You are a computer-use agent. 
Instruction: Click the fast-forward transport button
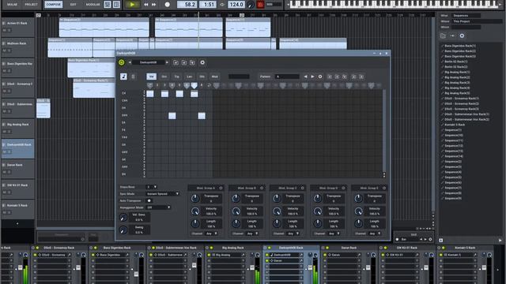pos(154,5)
